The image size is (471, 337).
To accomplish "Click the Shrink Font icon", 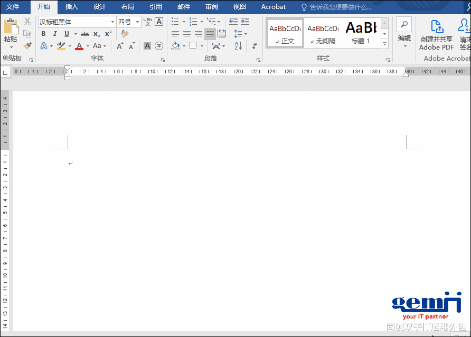I will [131, 46].
